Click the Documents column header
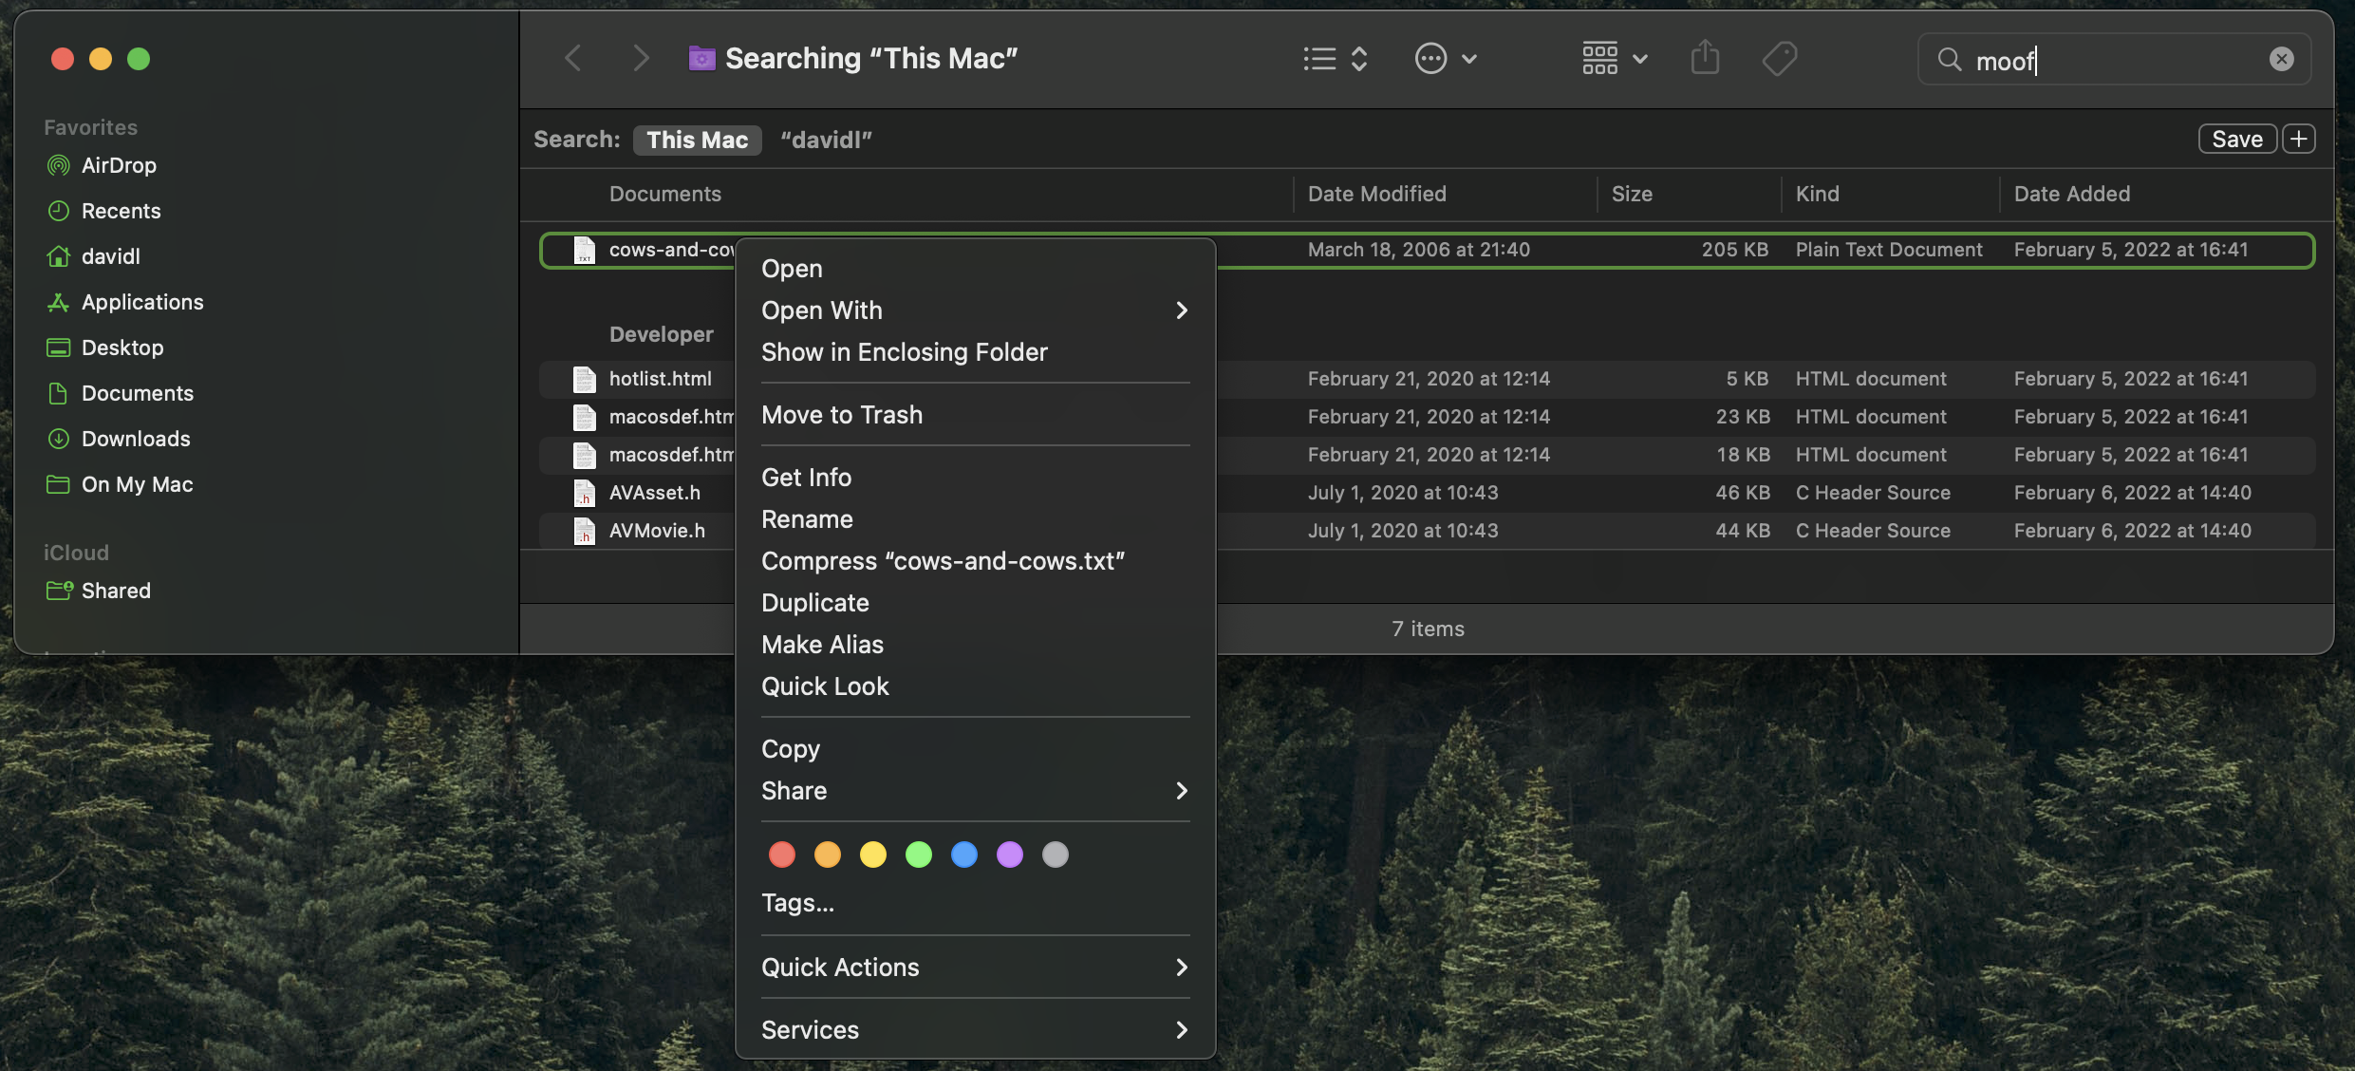 [664, 194]
